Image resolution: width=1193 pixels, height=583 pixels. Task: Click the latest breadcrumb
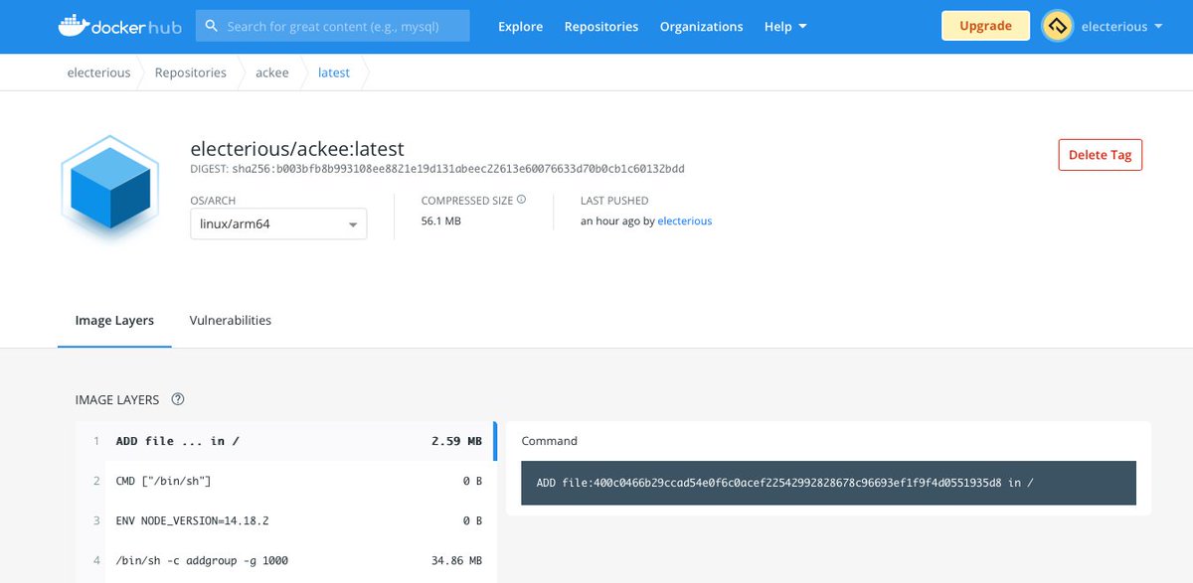click(334, 73)
